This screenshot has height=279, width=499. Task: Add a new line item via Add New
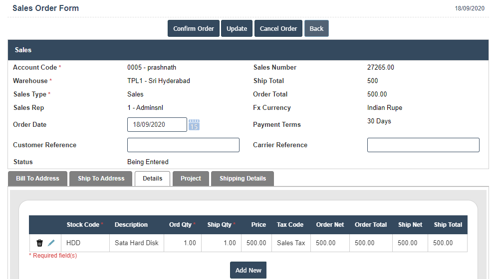click(248, 270)
